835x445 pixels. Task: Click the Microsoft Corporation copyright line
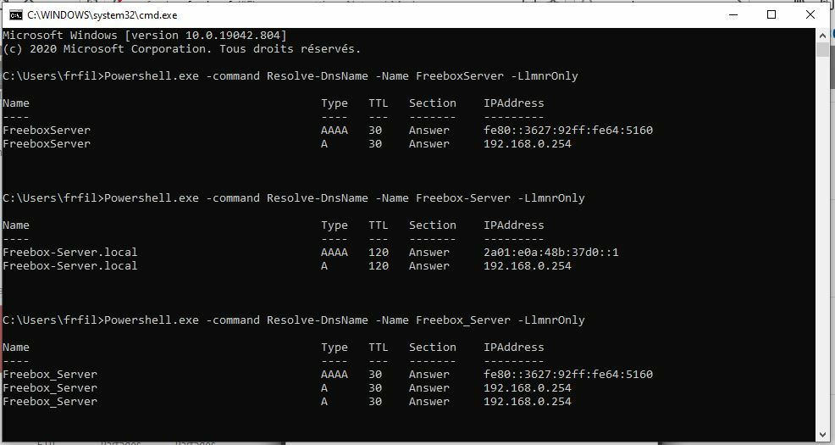point(182,49)
